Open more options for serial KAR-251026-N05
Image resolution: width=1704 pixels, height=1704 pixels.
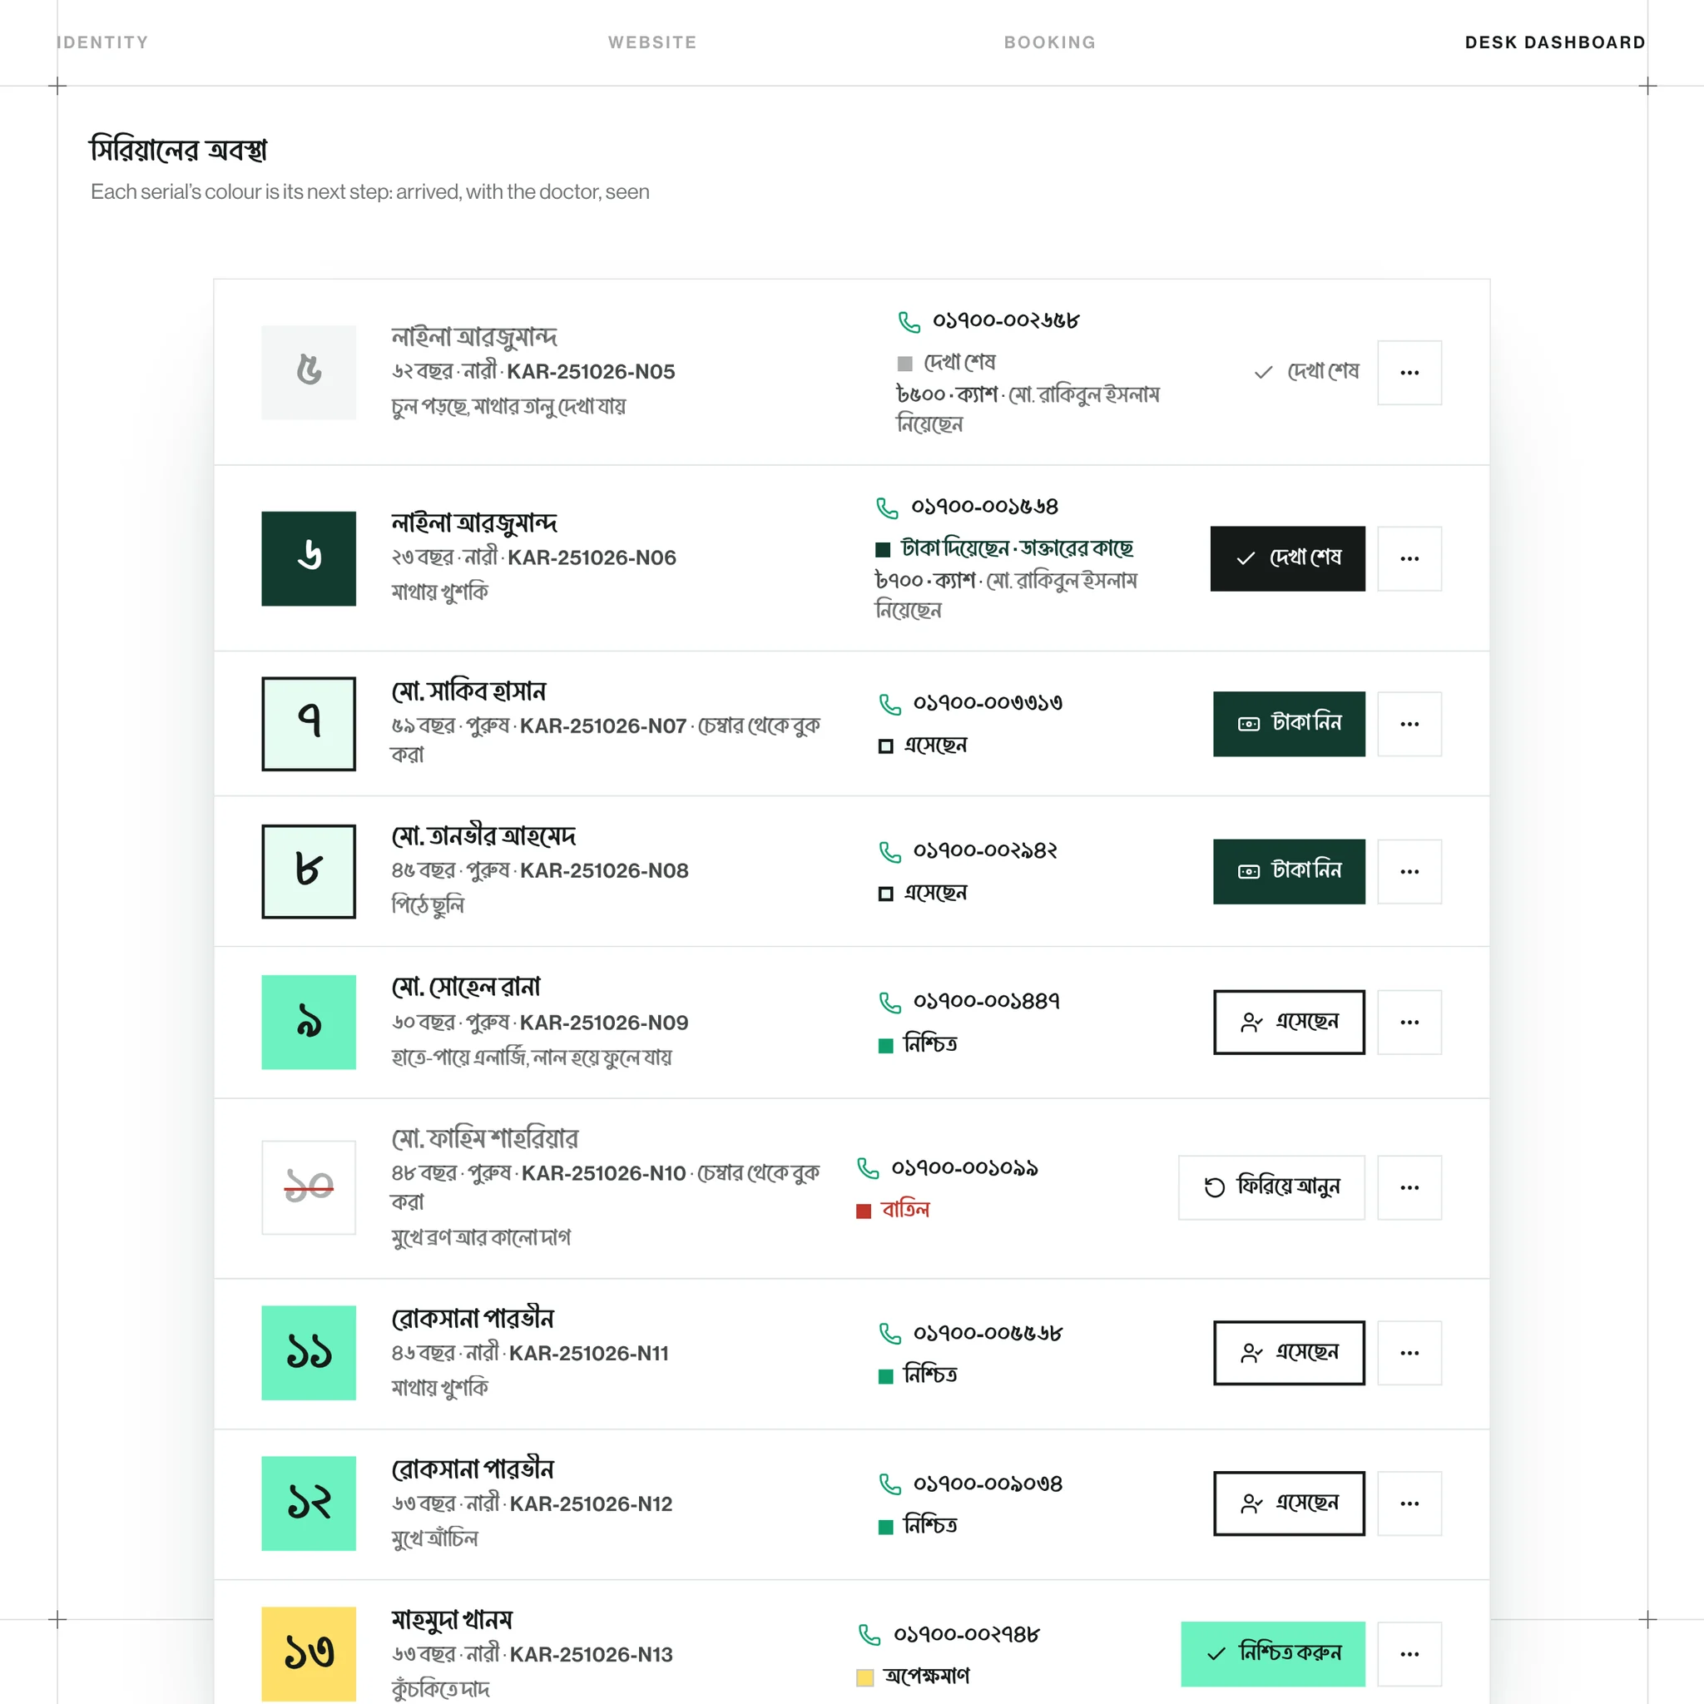click(1409, 372)
